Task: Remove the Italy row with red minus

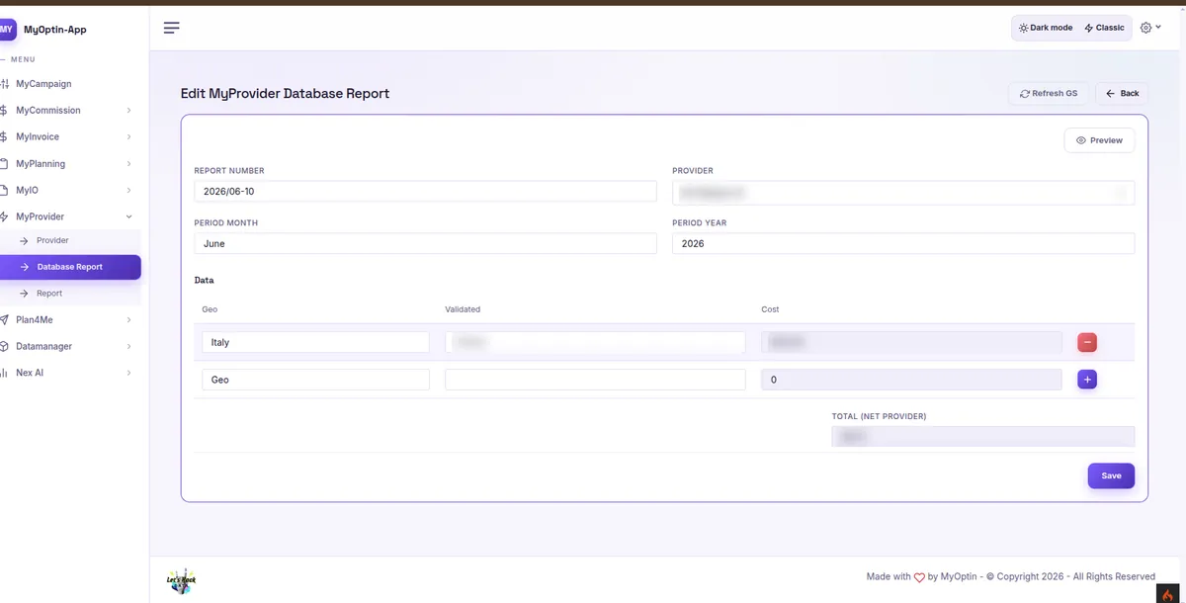Action: [1087, 343]
